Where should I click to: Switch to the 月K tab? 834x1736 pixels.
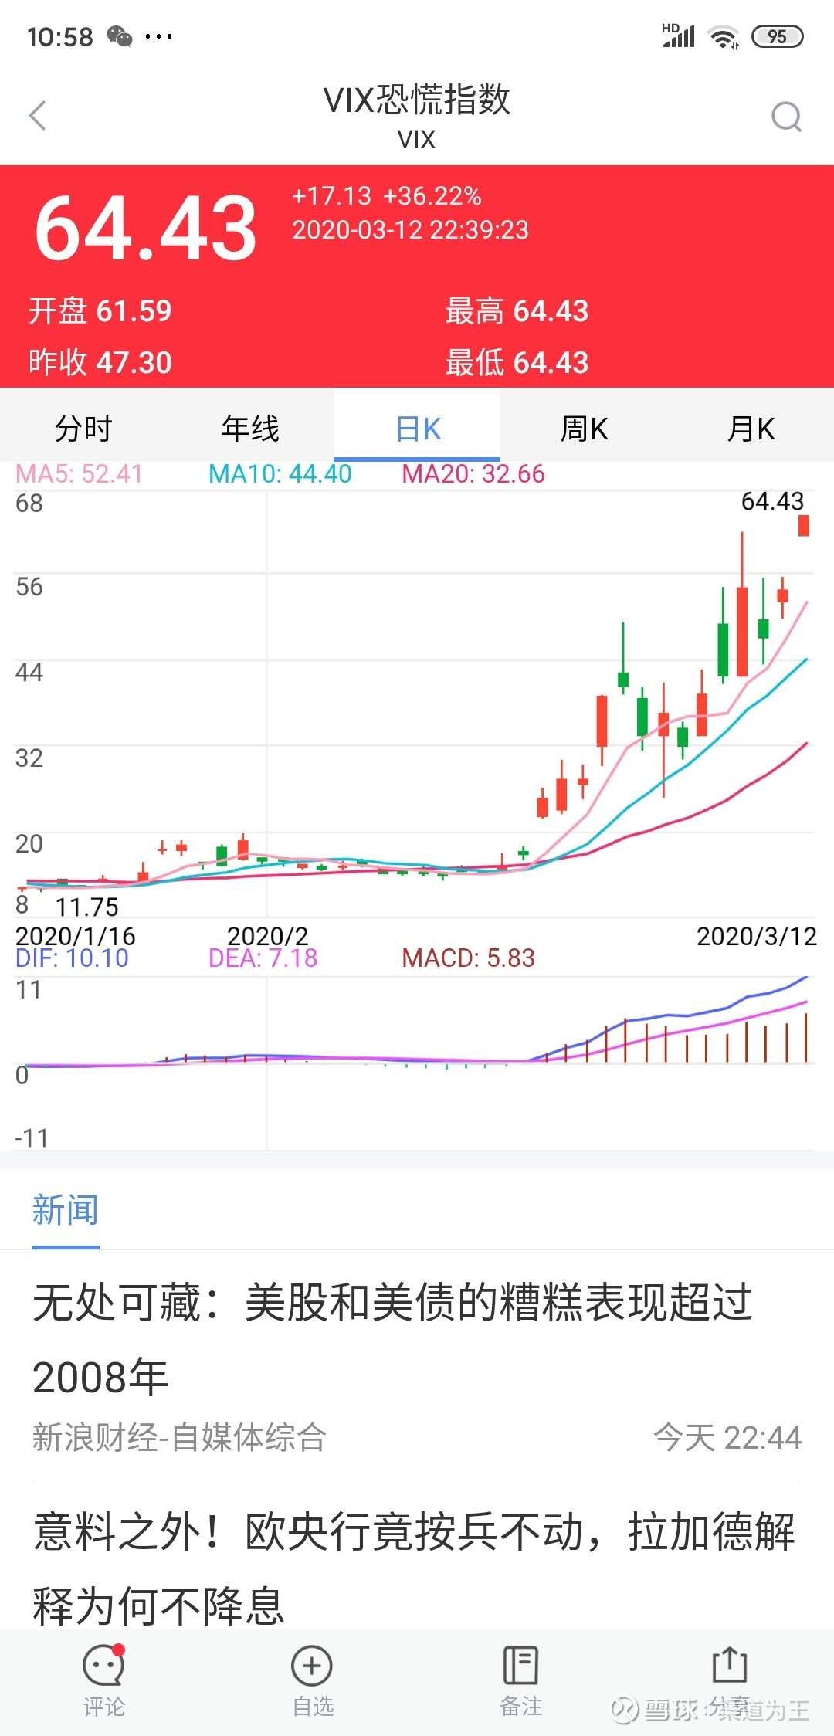pos(751,428)
